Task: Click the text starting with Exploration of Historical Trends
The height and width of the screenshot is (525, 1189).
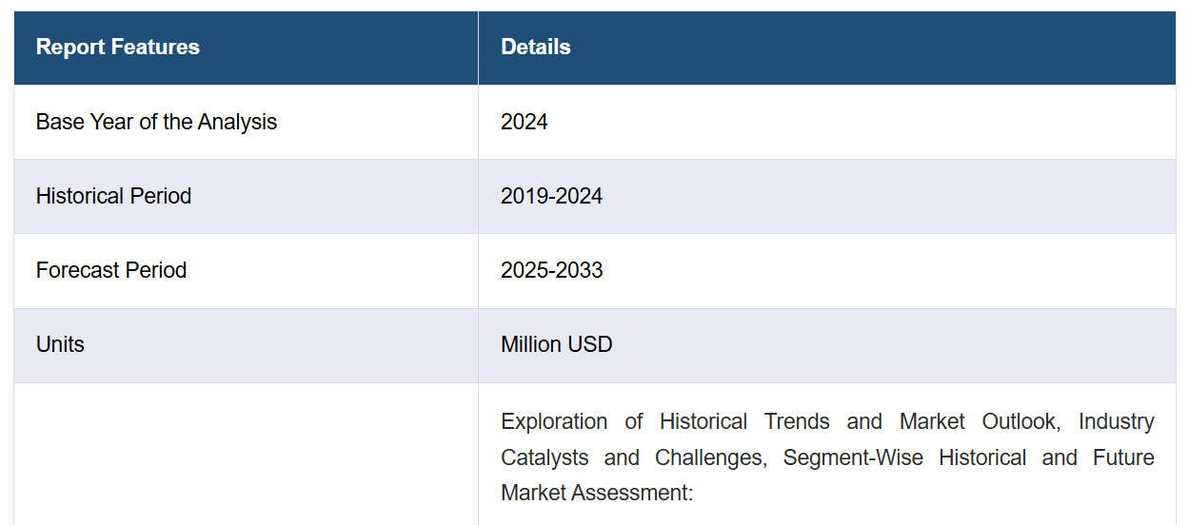Action: pos(827,457)
